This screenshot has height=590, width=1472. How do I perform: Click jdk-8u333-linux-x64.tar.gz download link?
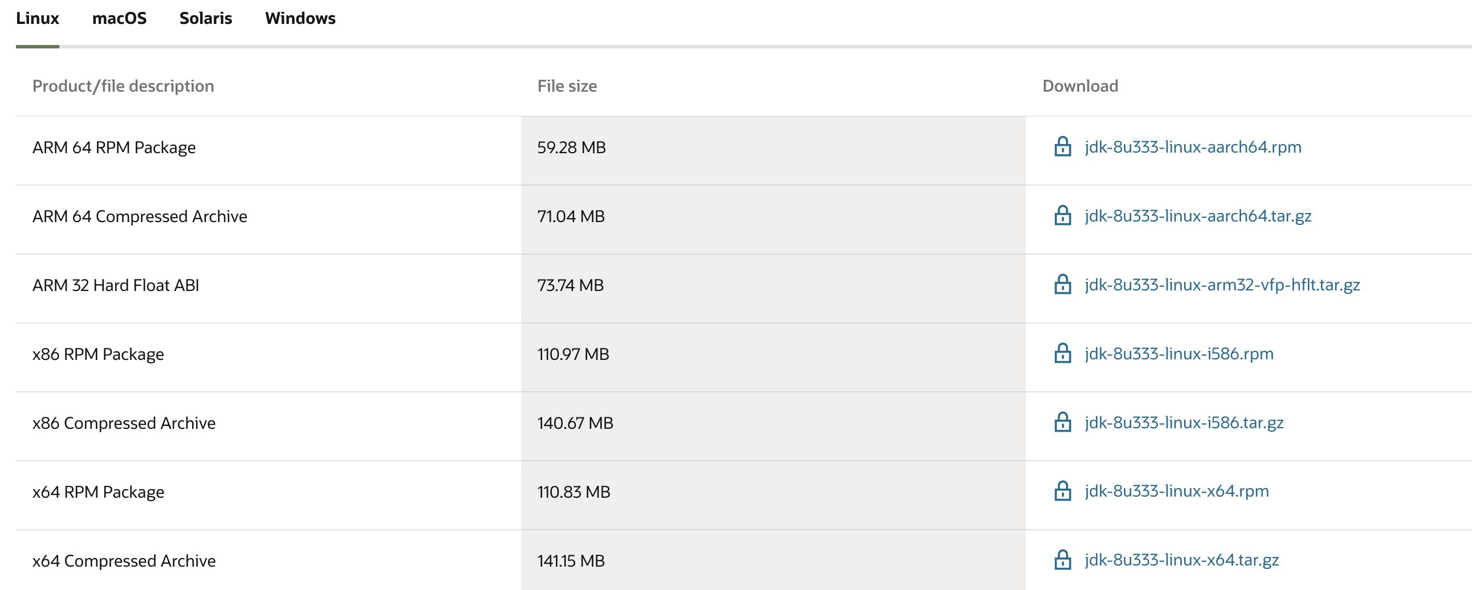(1182, 560)
